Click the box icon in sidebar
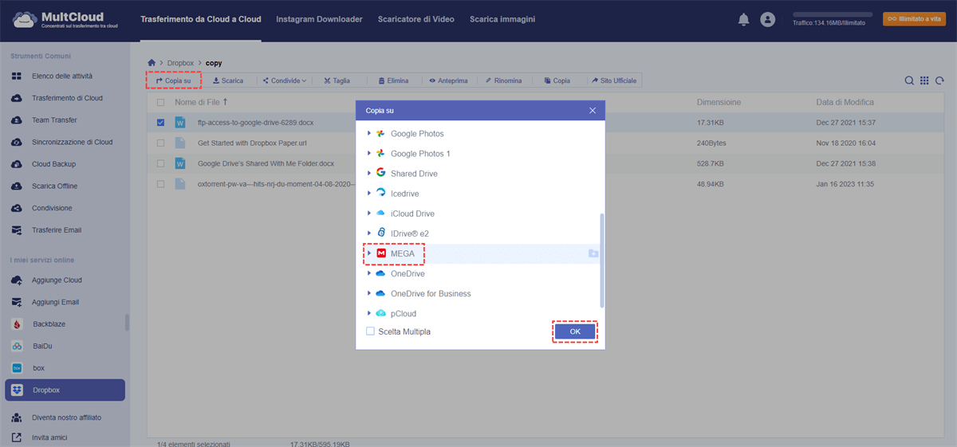 click(x=17, y=368)
